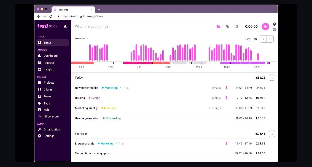Click time range 16:46 - 17:19
312x167 pixels.
tap(243, 144)
